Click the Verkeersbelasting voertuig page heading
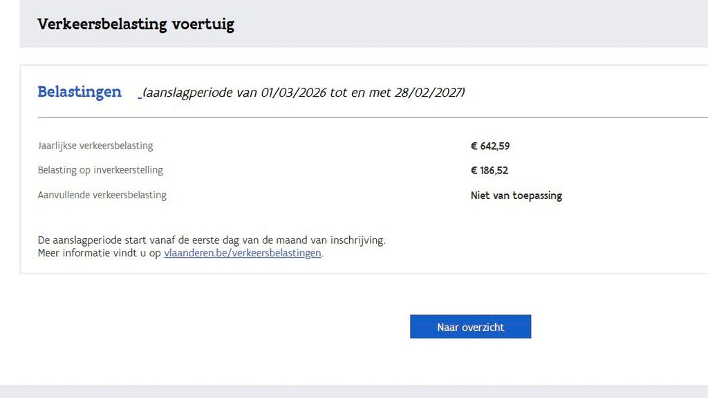 click(136, 24)
